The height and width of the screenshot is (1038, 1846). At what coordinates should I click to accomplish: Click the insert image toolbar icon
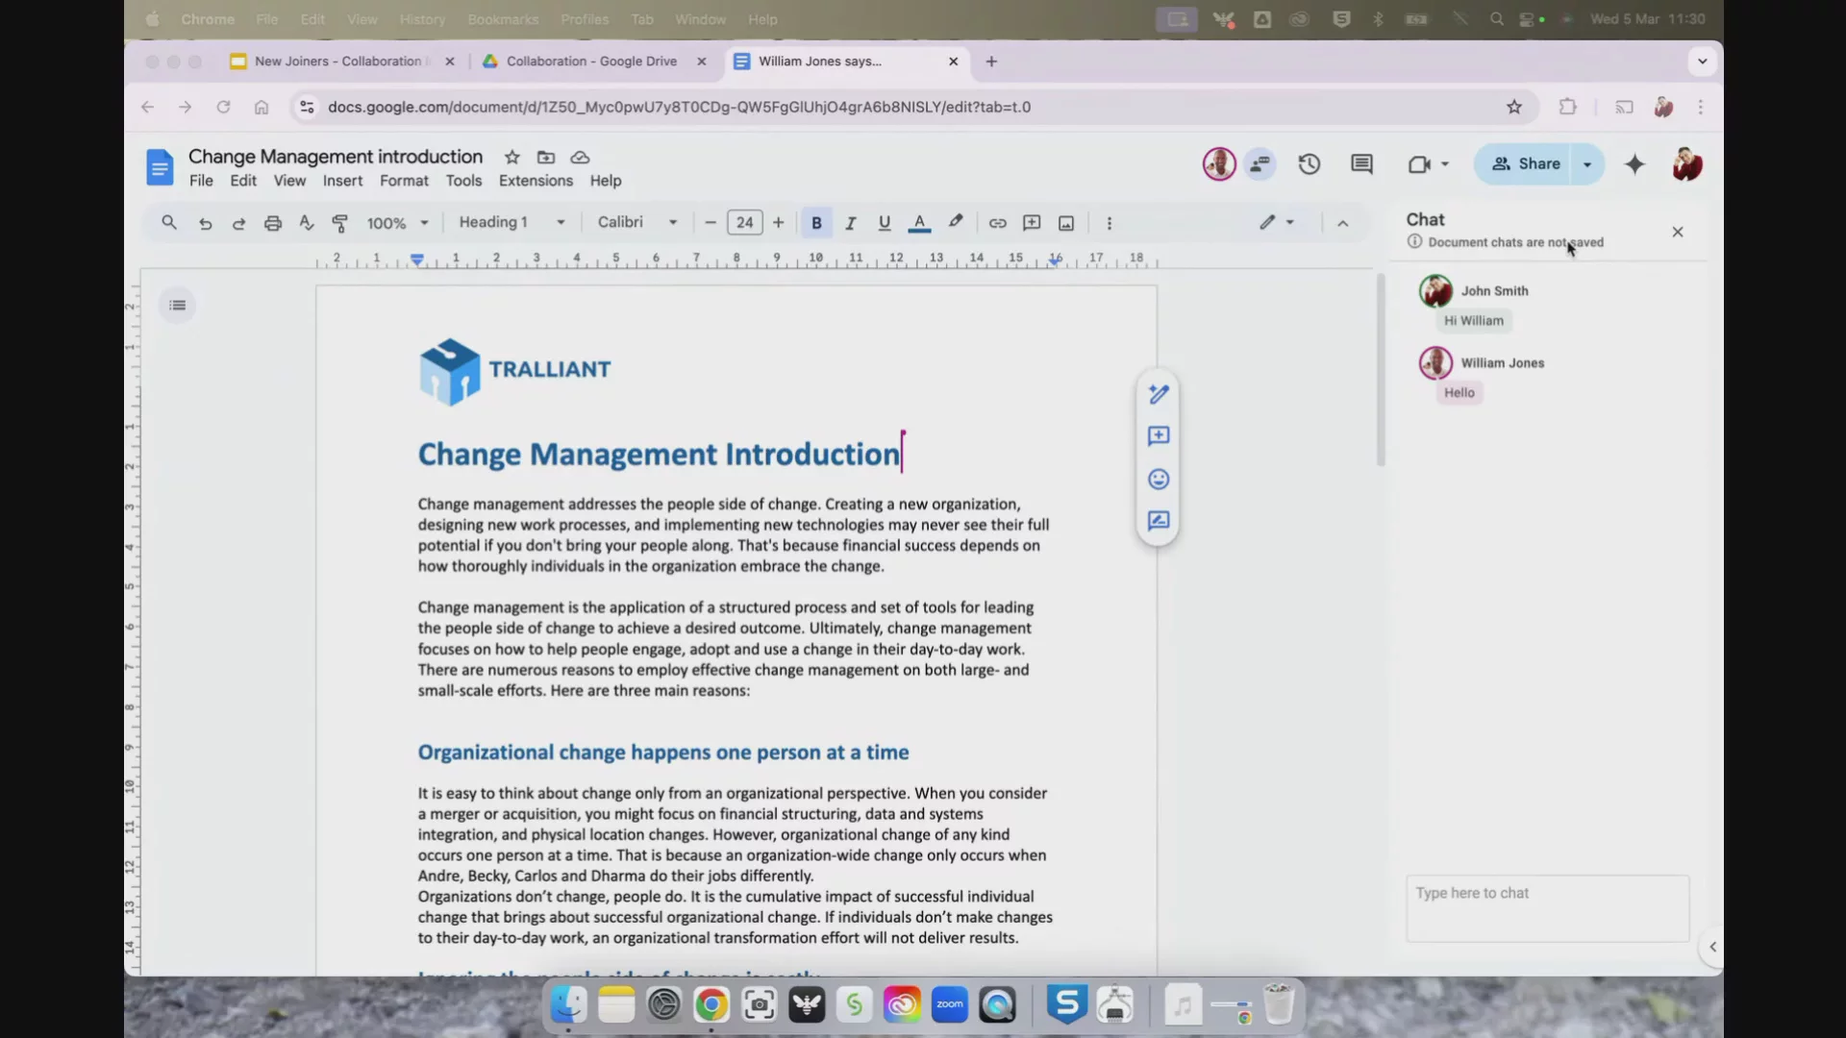tap(1066, 223)
